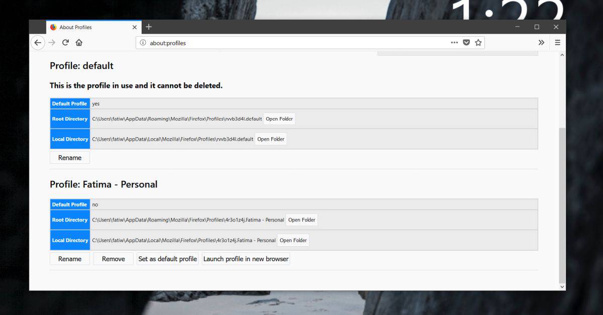Viewport: 603px width, 315px height.
Task: Click the Fatima - Personal Roaming path text
Action: click(188, 220)
